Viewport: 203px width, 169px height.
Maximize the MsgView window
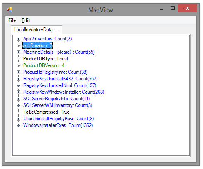coord(173,8)
